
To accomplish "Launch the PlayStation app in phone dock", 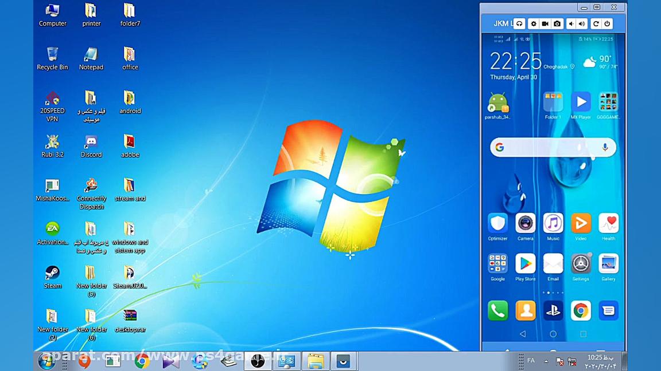I will click(553, 310).
